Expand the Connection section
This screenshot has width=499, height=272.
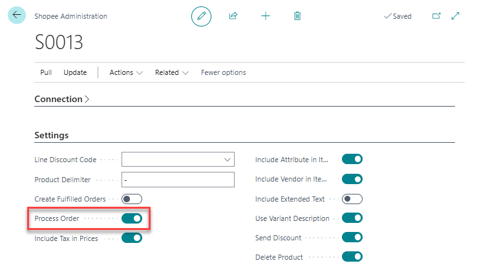tap(62, 99)
